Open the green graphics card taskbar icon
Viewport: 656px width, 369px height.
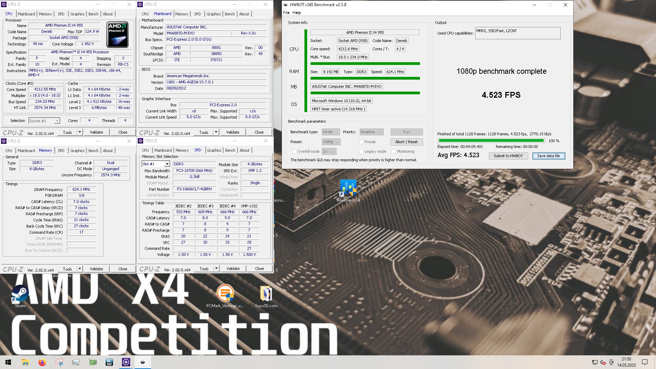[93, 362]
